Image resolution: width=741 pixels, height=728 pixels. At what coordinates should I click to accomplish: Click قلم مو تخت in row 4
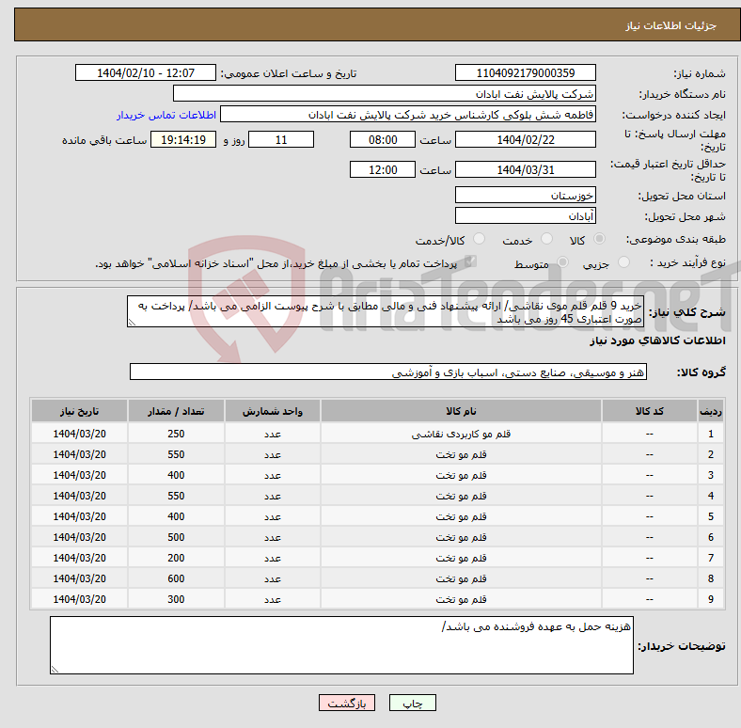pyautogui.click(x=461, y=496)
